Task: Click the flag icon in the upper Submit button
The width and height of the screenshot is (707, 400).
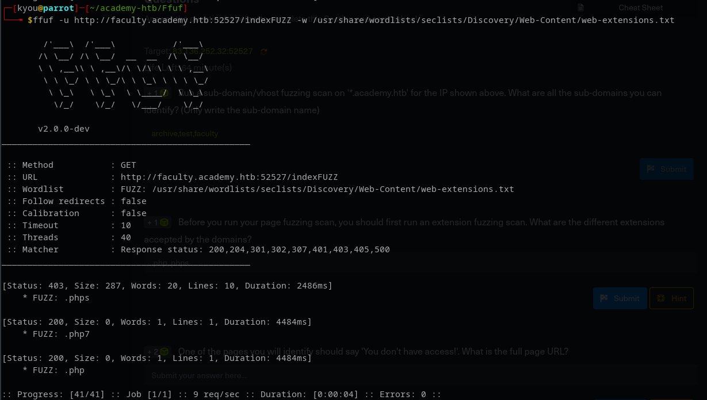Action: [651, 169]
